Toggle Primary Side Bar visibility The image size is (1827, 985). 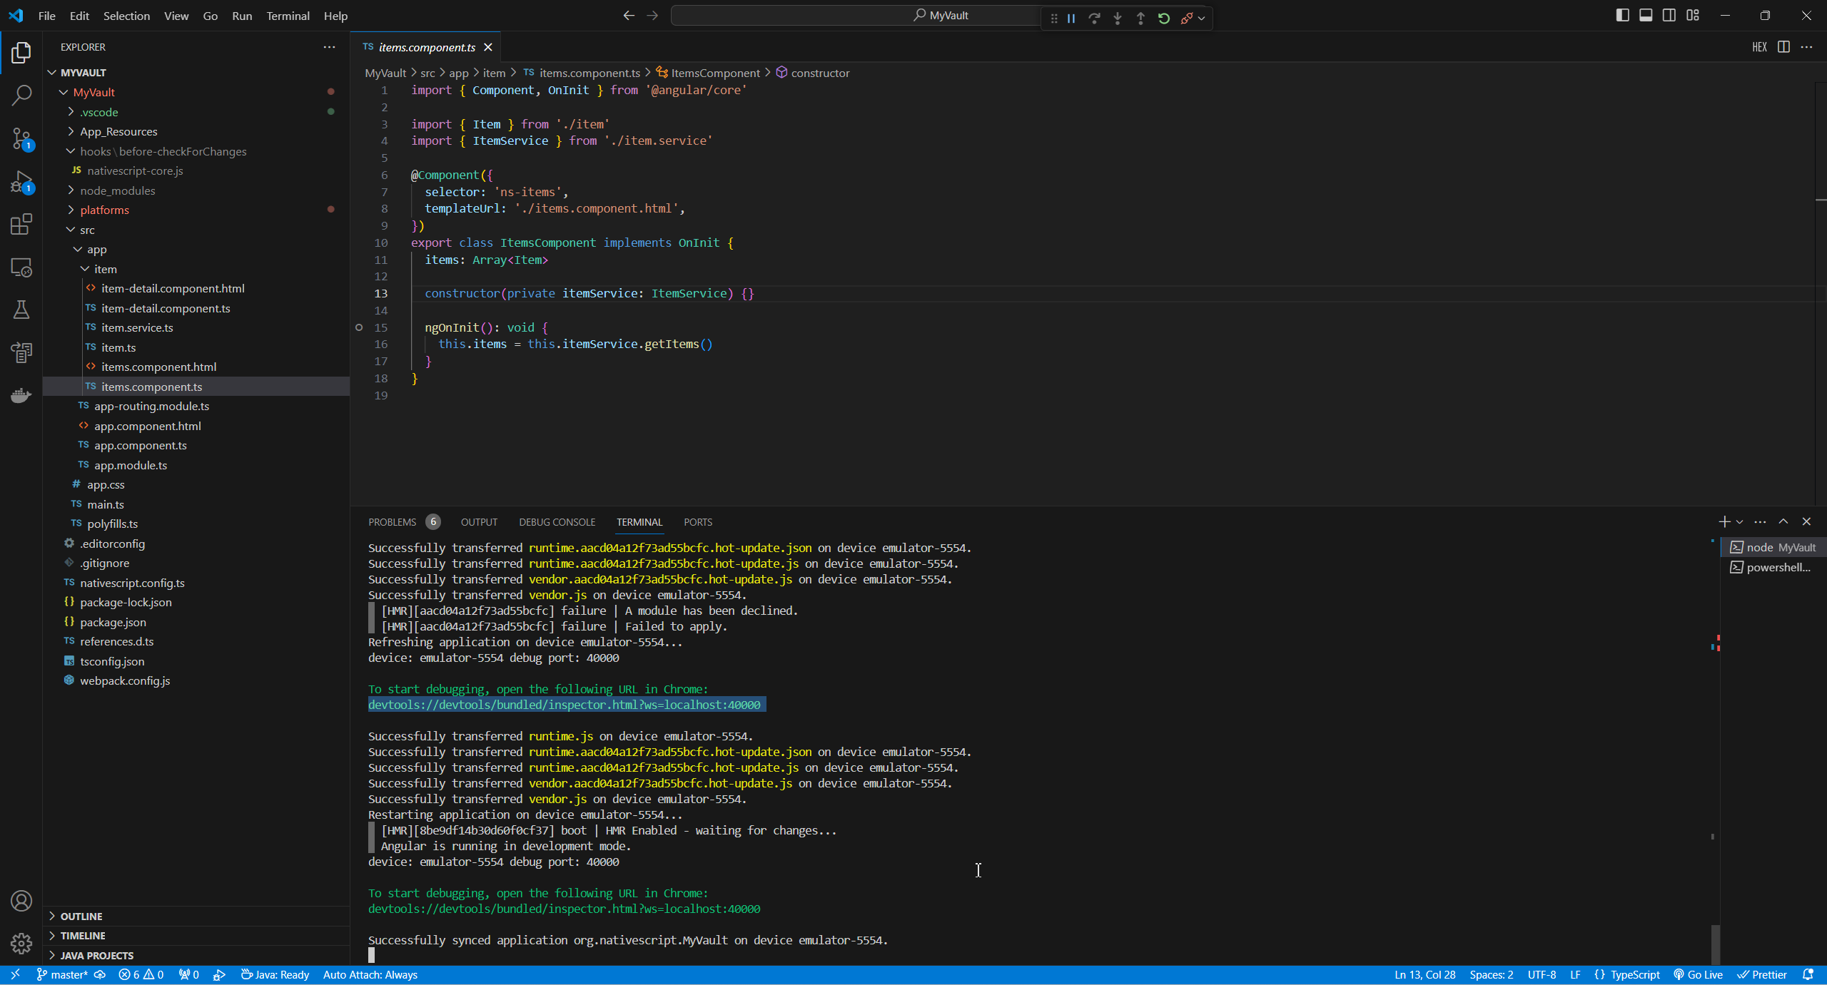[1622, 16]
